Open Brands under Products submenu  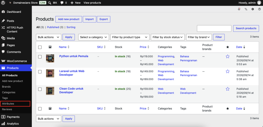pyautogui.click(x=6, y=87)
